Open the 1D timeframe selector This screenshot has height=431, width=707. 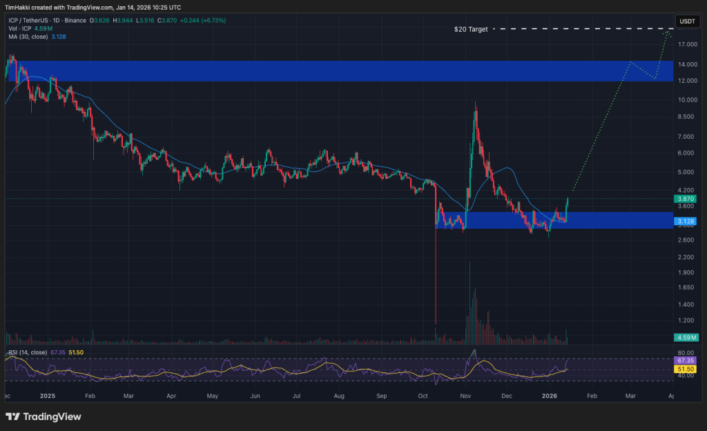pyautogui.click(x=55, y=20)
